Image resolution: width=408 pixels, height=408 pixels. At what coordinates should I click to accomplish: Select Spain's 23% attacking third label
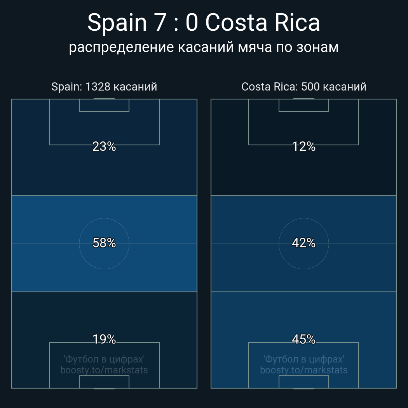(x=104, y=147)
